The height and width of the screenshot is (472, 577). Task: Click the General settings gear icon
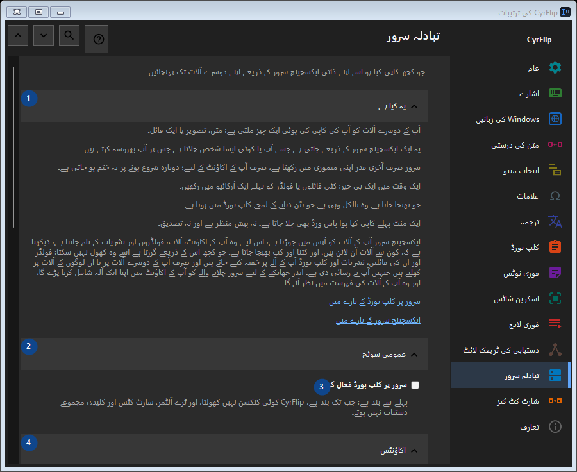coord(555,68)
